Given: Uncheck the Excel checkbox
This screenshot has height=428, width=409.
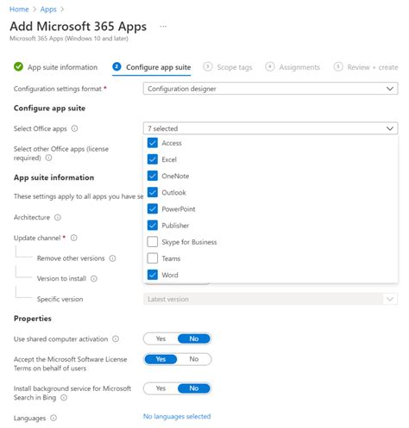Looking at the screenshot, I should [153, 159].
